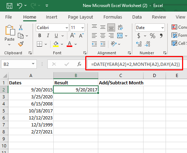This screenshot has height=153, width=187.
Task: Switch to the Insert tab
Action: [x=52, y=17]
